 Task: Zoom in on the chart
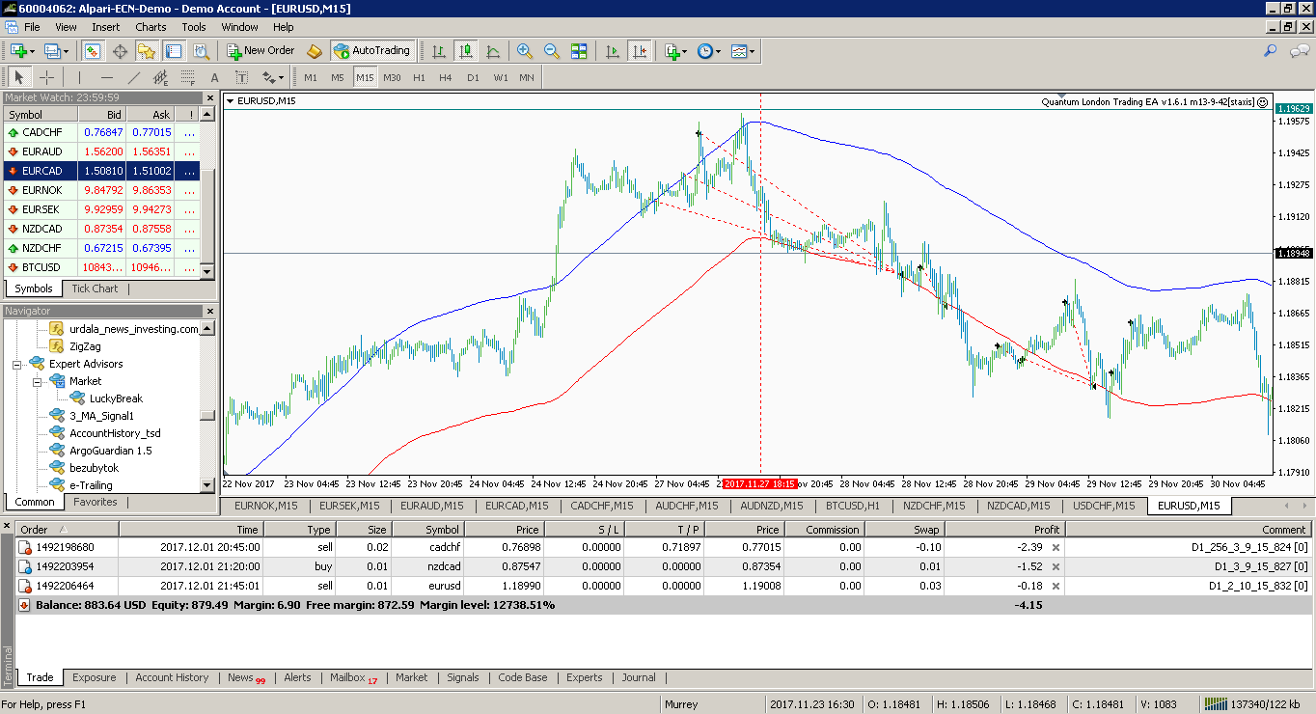[x=525, y=50]
